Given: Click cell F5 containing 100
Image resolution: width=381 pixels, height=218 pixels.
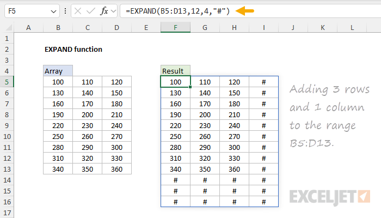Looking at the screenshot, I should (x=175, y=82).
